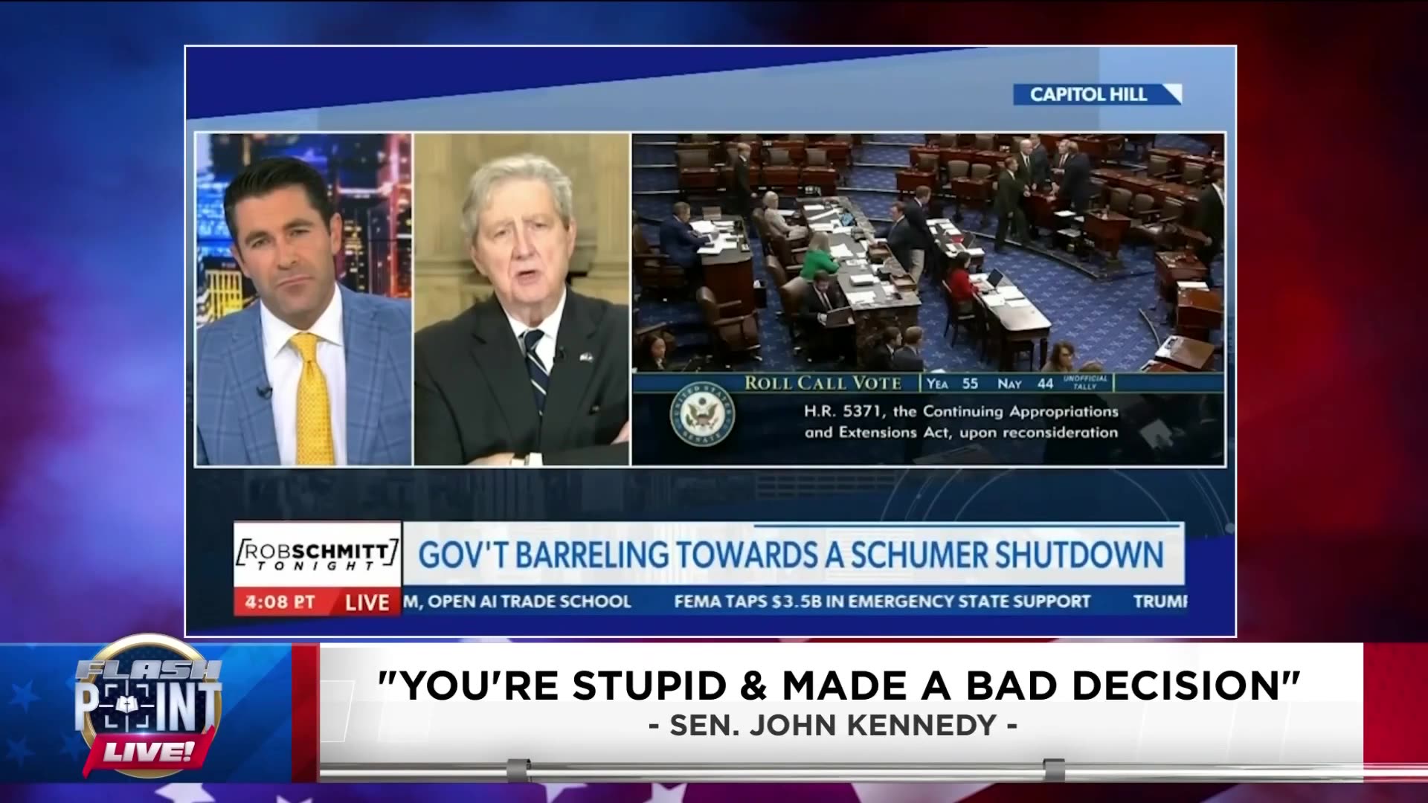Screen dimensions: 1428x803
Task: Click the red LIVE indicator badge
Action: [367, 602]
